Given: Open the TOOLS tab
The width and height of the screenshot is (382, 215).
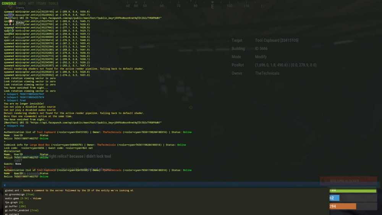Looking at the screenshot, I should pyautogui.click(x=53, y=3).
